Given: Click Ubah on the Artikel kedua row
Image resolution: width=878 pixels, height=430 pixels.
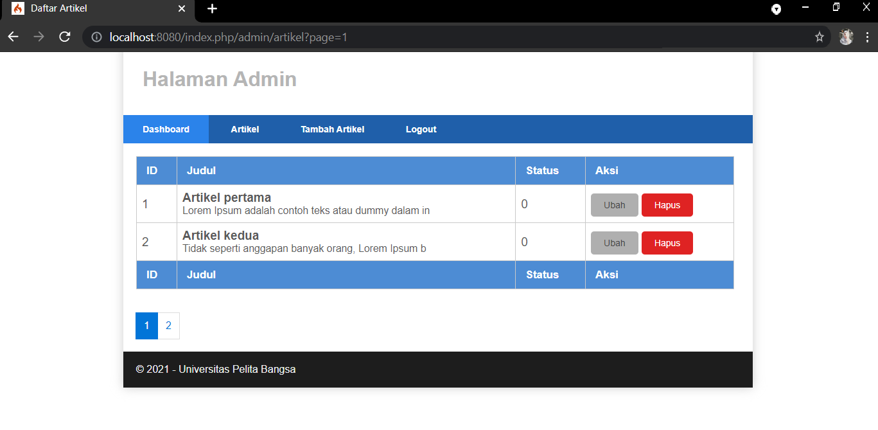Looking at the screenshot, I should pos(614,242).
